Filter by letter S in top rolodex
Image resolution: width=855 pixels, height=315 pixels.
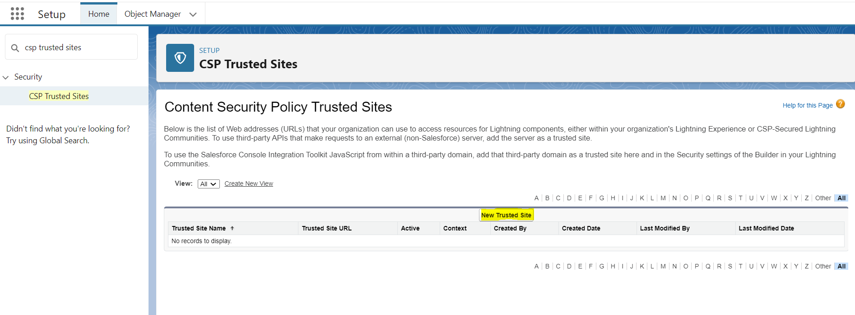[x=730, y=198]
